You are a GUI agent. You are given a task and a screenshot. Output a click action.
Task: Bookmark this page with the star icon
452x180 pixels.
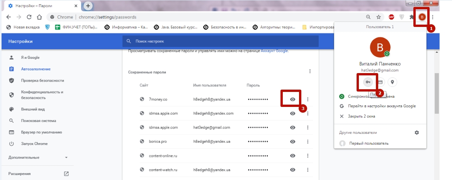[x=379, y=17]
